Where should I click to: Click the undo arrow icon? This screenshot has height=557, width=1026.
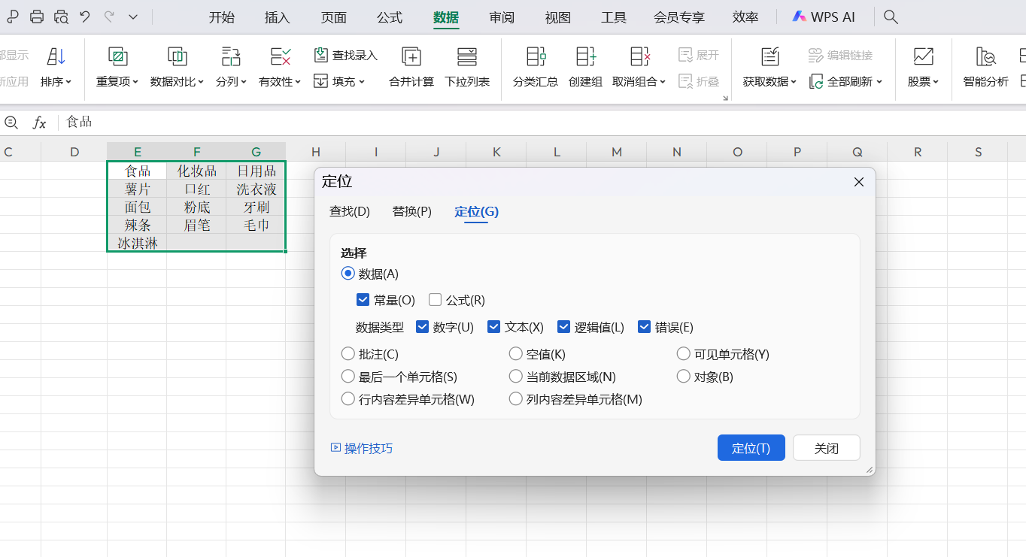pyautogui.click(x=85, y=17)
